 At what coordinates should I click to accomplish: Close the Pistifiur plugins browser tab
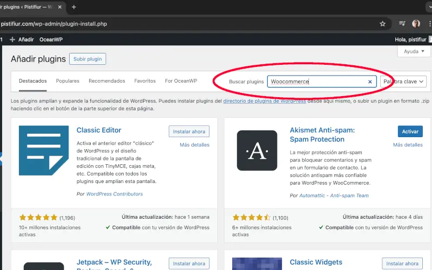pos(60,7)
